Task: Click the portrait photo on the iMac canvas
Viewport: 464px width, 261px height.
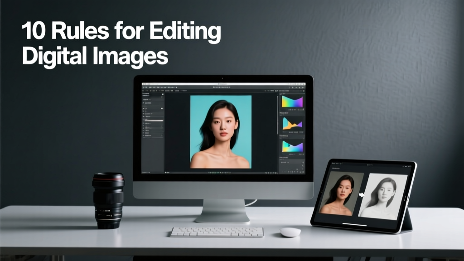Action: coord(221,132)
